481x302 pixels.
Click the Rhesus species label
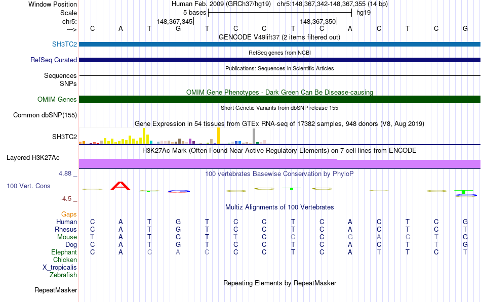click(66, 229)
